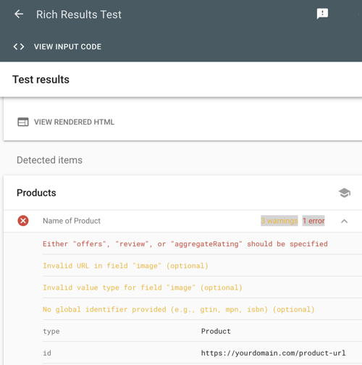Open VIEW RENDERED HTML
362x365 pixels.
pos(74,122)
